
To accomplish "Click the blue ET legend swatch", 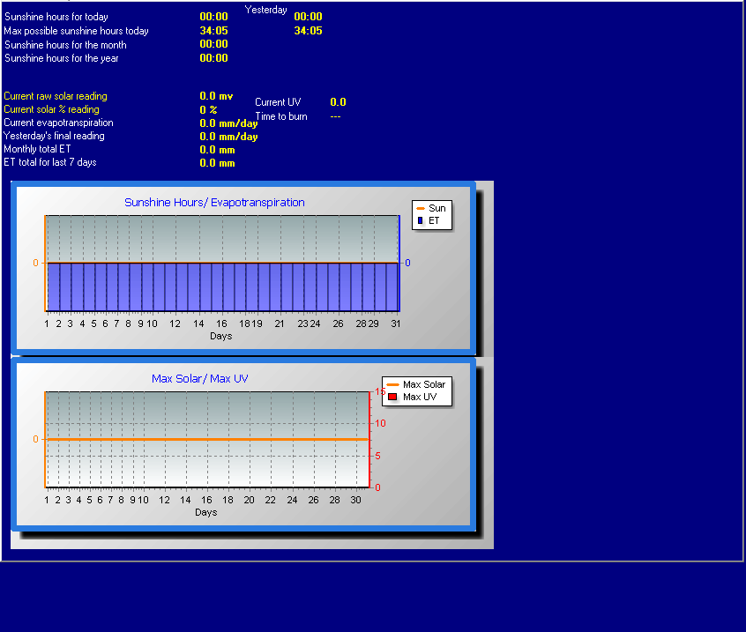I will click(420, 220).
